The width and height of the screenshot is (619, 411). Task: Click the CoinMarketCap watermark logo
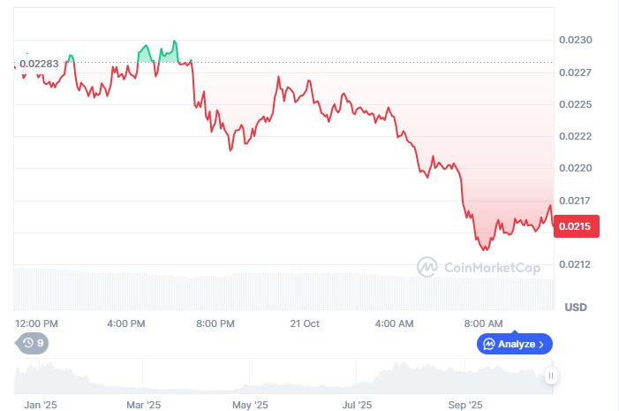427,266
